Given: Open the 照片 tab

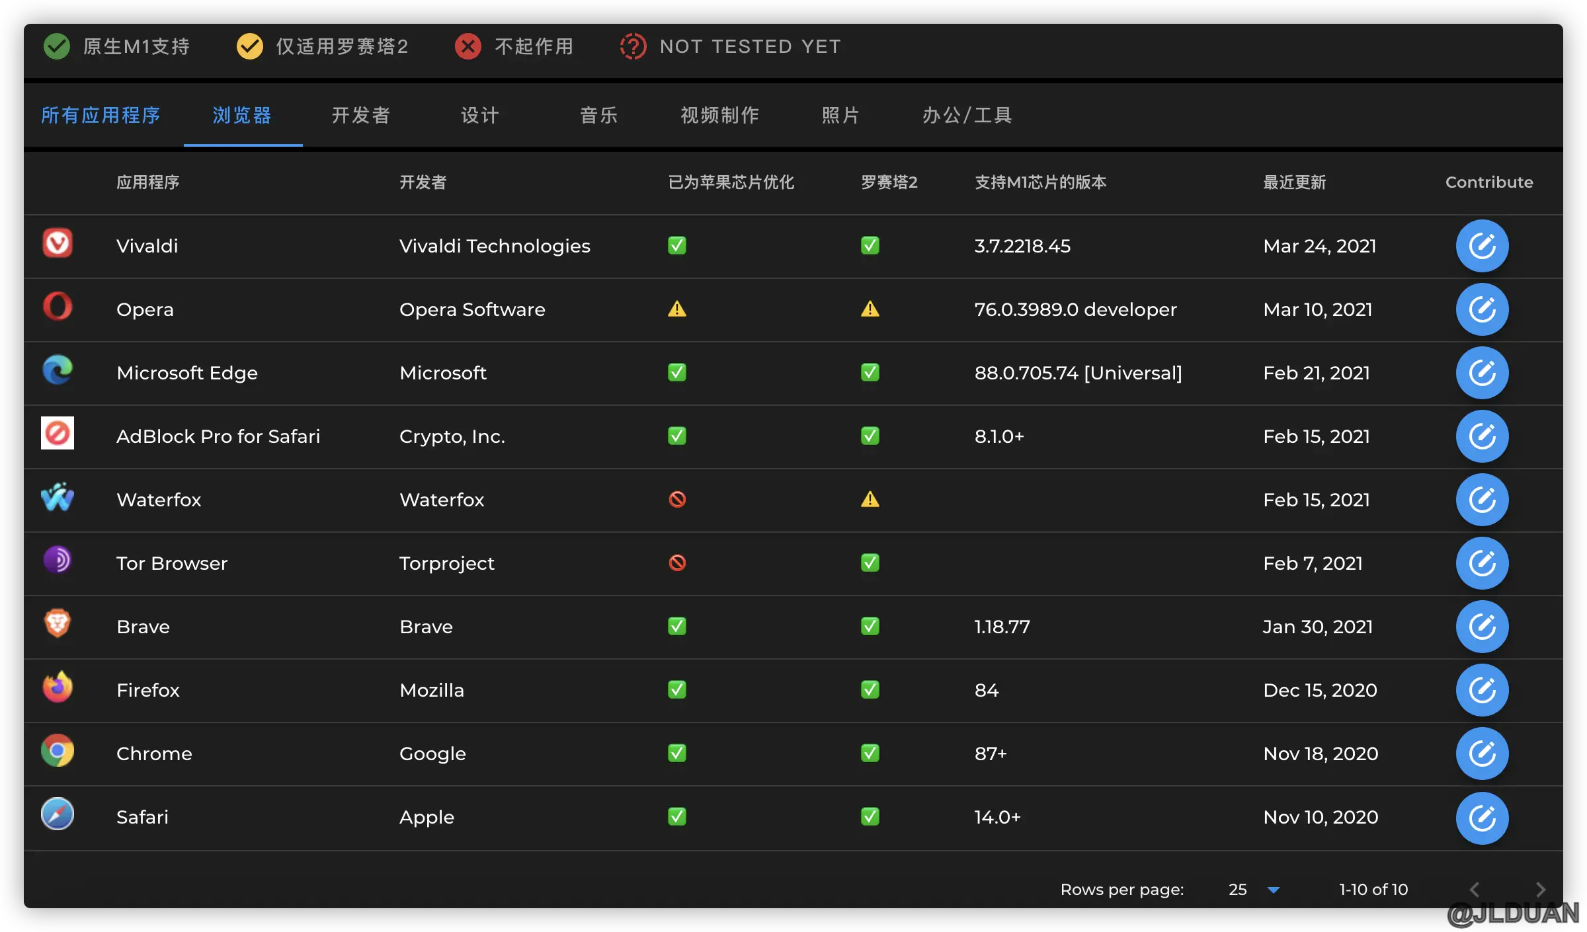Looking at the screenshot, I should click(841, 116).
